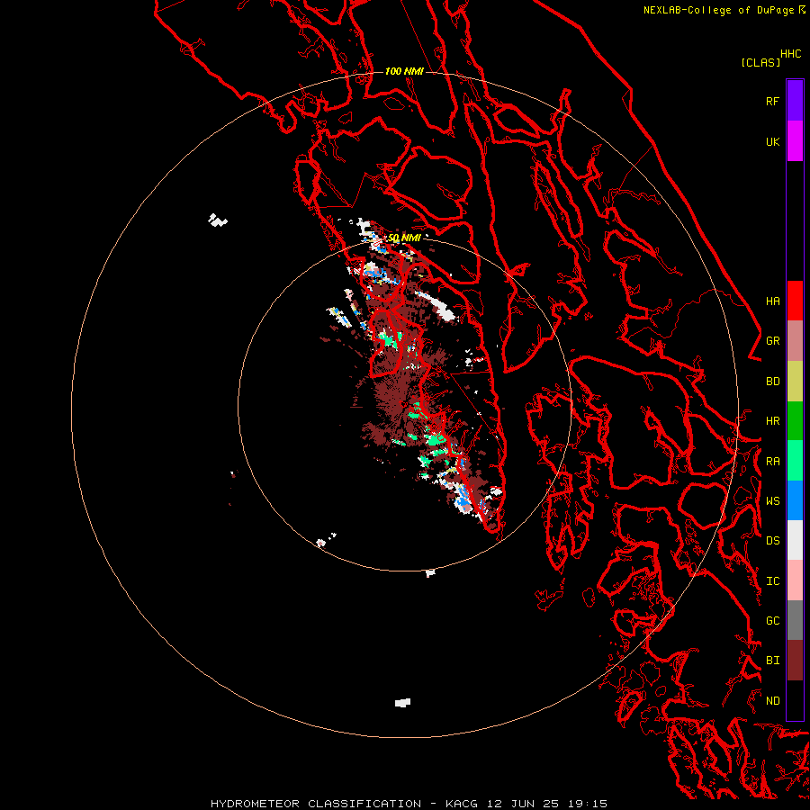Image resolution: width=810 pixels, height=810 pixels.
Task: Click the HA red legend swatch
Action: click(795, 301)
